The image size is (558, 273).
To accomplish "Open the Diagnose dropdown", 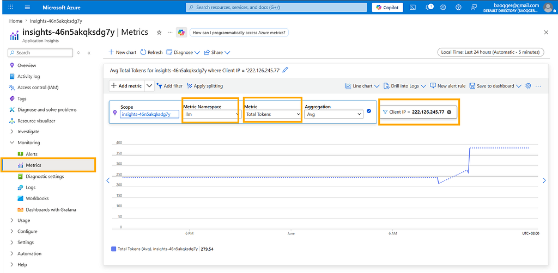I will (183, 52).
